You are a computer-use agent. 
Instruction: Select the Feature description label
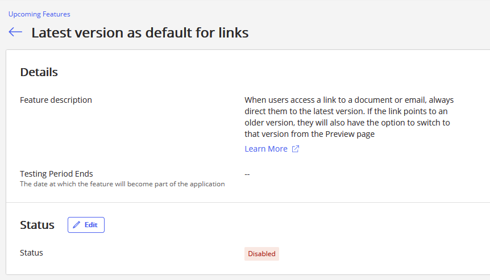[56, 100]
